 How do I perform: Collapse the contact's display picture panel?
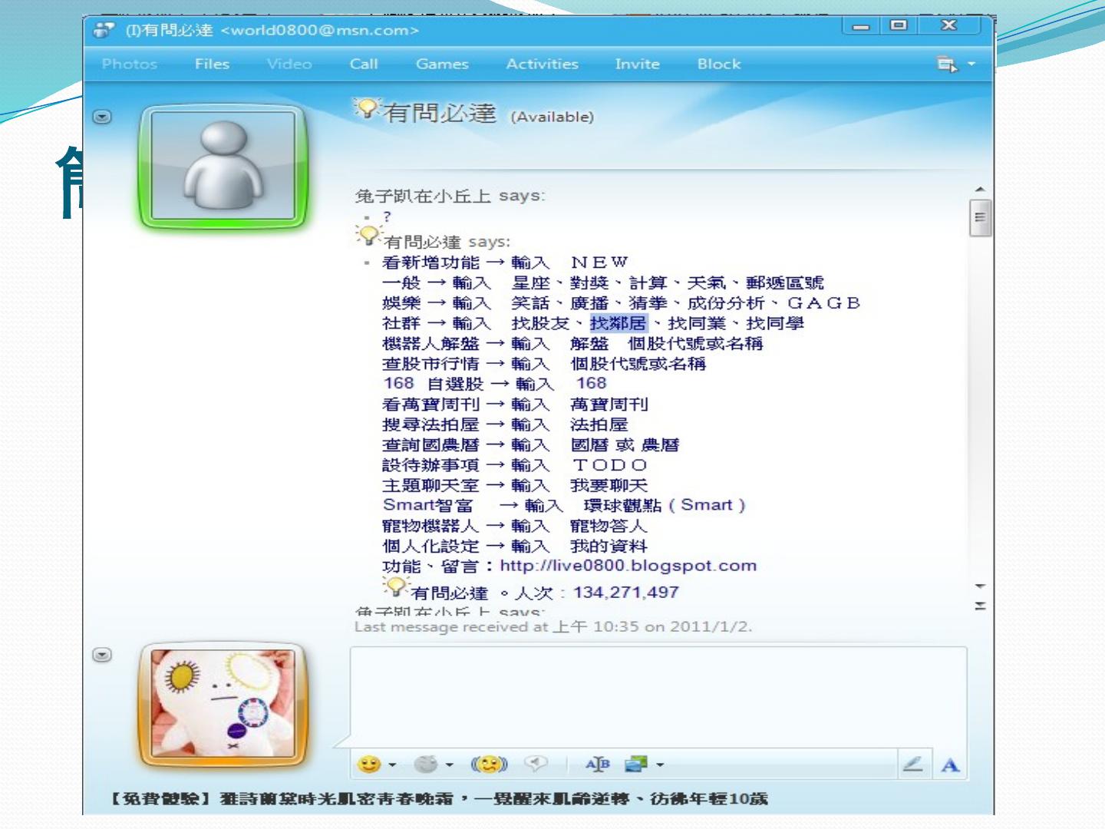102,117
